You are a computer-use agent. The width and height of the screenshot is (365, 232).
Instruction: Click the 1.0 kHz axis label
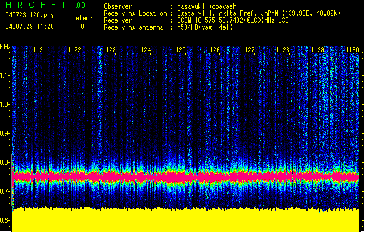tap(5, 104)
